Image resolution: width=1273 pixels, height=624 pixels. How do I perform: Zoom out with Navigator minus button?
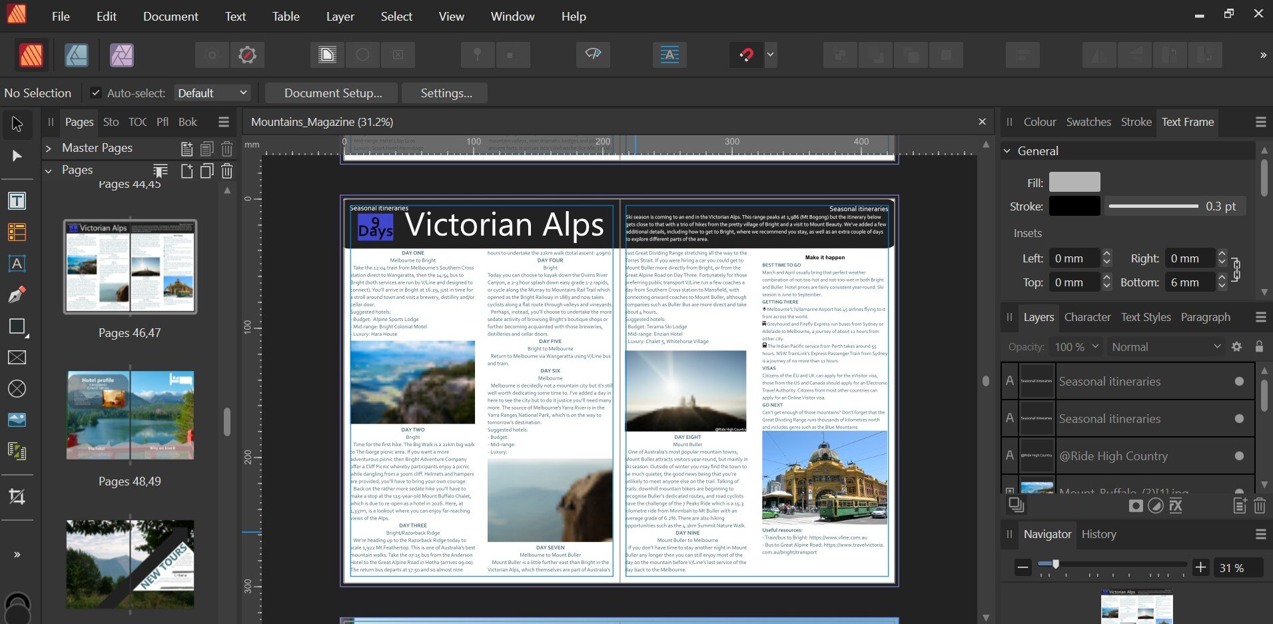(x=1023, y=567)
